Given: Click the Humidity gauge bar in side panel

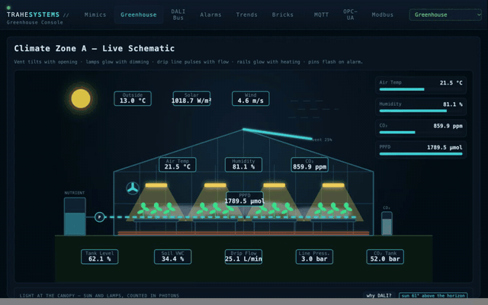Looking at the screenshot, I should click(x=421, y=111).
